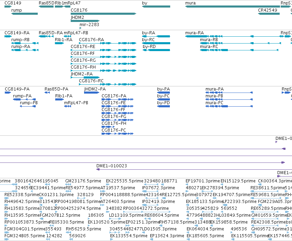Image resolution: width=292 pixels, height=241 pixels.
Task: Click protein Rlb1-PA label
Action: point(64,96)
